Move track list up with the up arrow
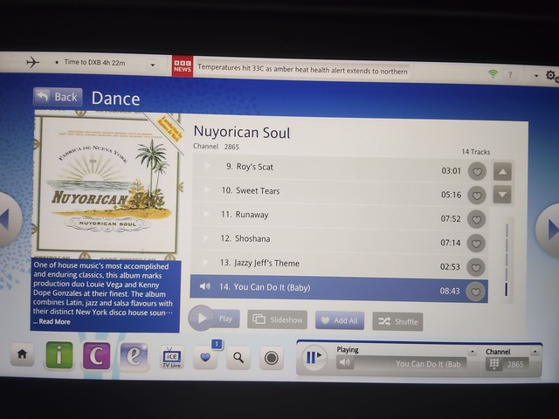 (503, 172)
